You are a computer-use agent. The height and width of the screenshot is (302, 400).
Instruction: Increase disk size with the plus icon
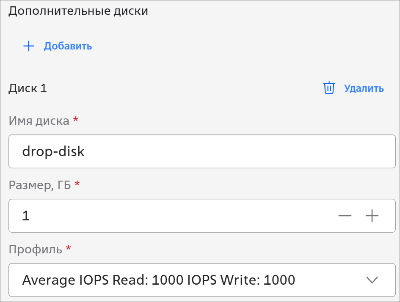click(372, 216)
